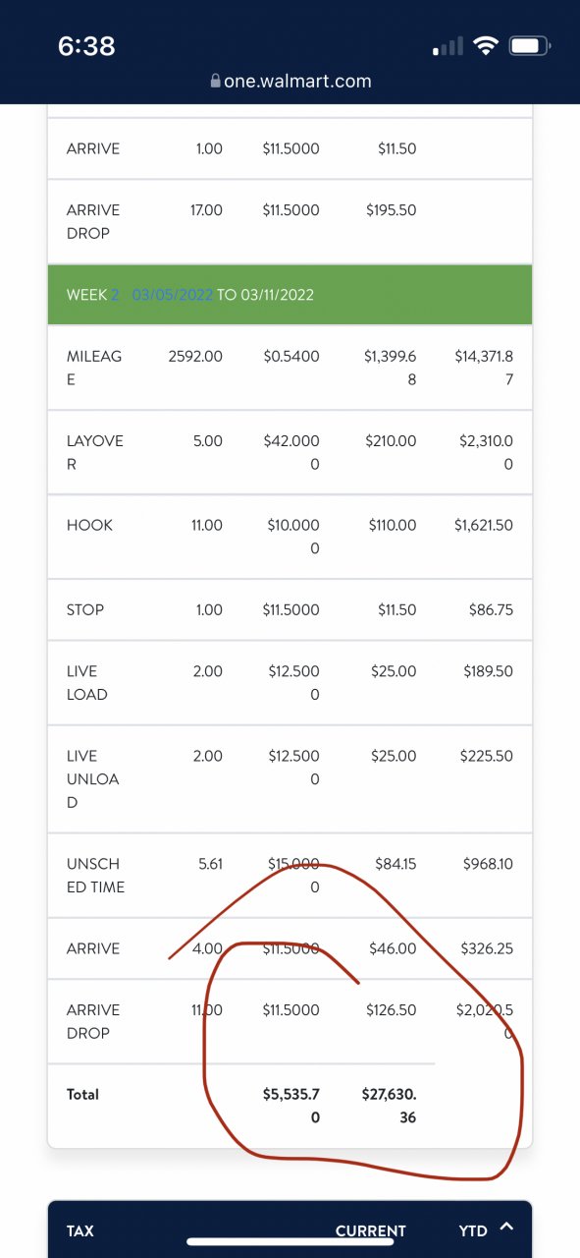Tap the YTD column header in TAX bar
Screen dimensions: 580x1258
[473, 1230]
